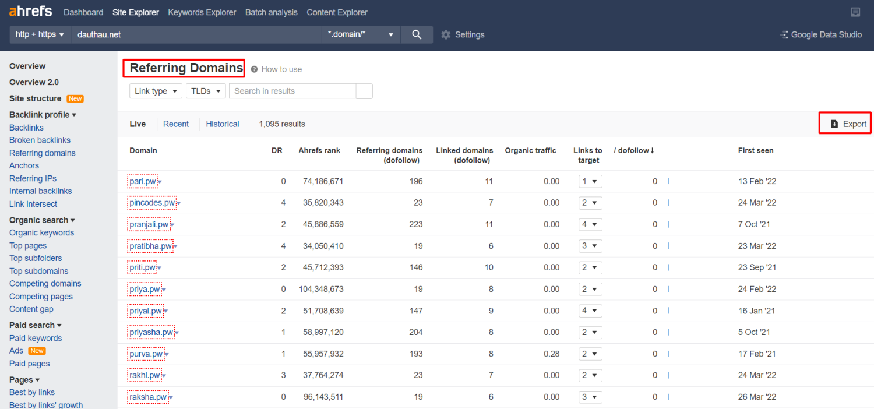Open Competing domains report
This screenshot has width=874, height=409.
point(45,284)
